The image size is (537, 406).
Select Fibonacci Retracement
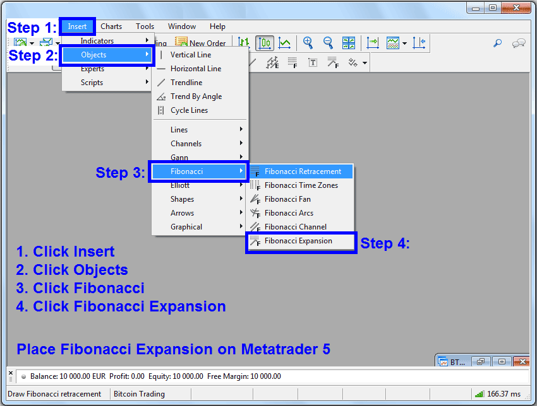click(x=300, y=171)
